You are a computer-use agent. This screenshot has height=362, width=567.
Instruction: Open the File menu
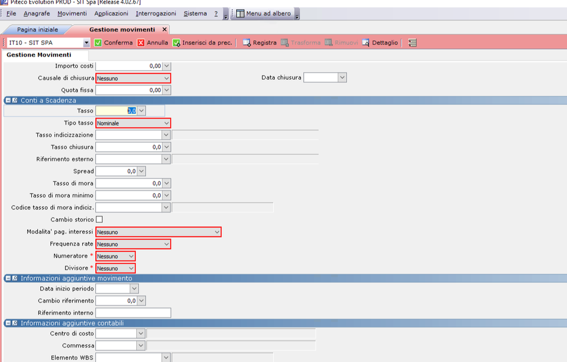coord(11,14)
